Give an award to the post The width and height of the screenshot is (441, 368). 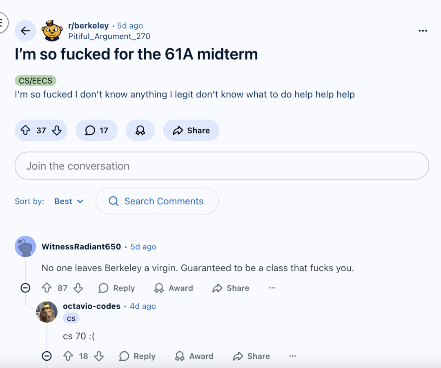point(140,131)
